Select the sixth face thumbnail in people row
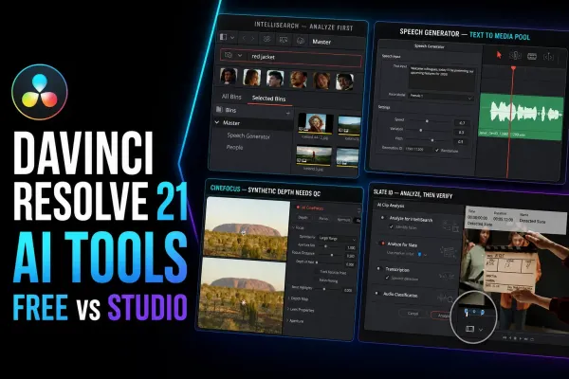The width and height of the screenshot is (569, 379). 344,81
